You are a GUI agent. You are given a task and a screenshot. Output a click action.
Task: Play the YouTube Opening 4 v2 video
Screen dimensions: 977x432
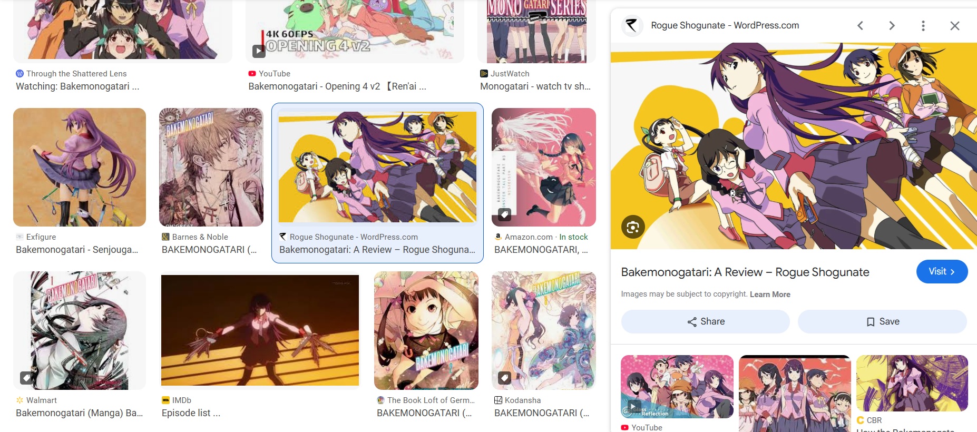tap(259, 51)
